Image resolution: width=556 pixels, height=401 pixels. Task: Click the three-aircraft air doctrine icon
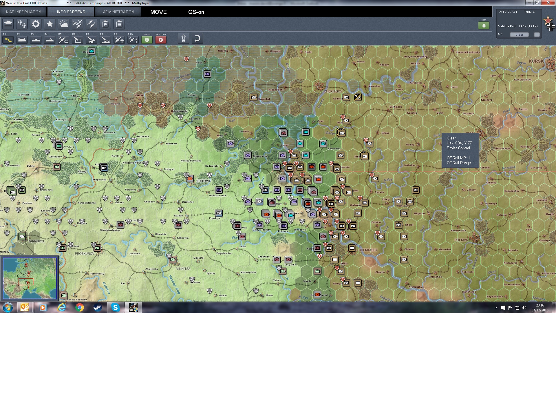[x=78, y=24]
